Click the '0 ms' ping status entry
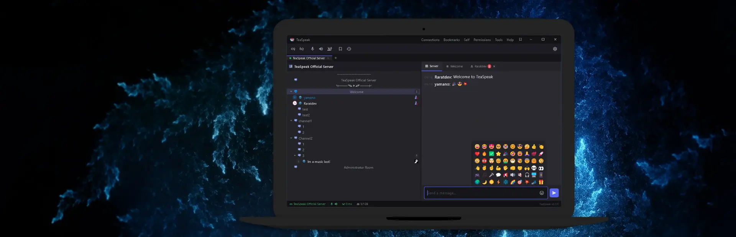736x237 pixels. (x=347, y=204)
